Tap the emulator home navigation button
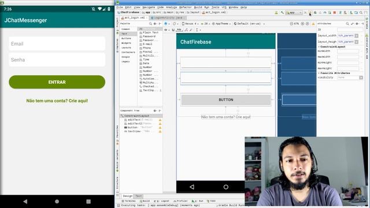 57,202
